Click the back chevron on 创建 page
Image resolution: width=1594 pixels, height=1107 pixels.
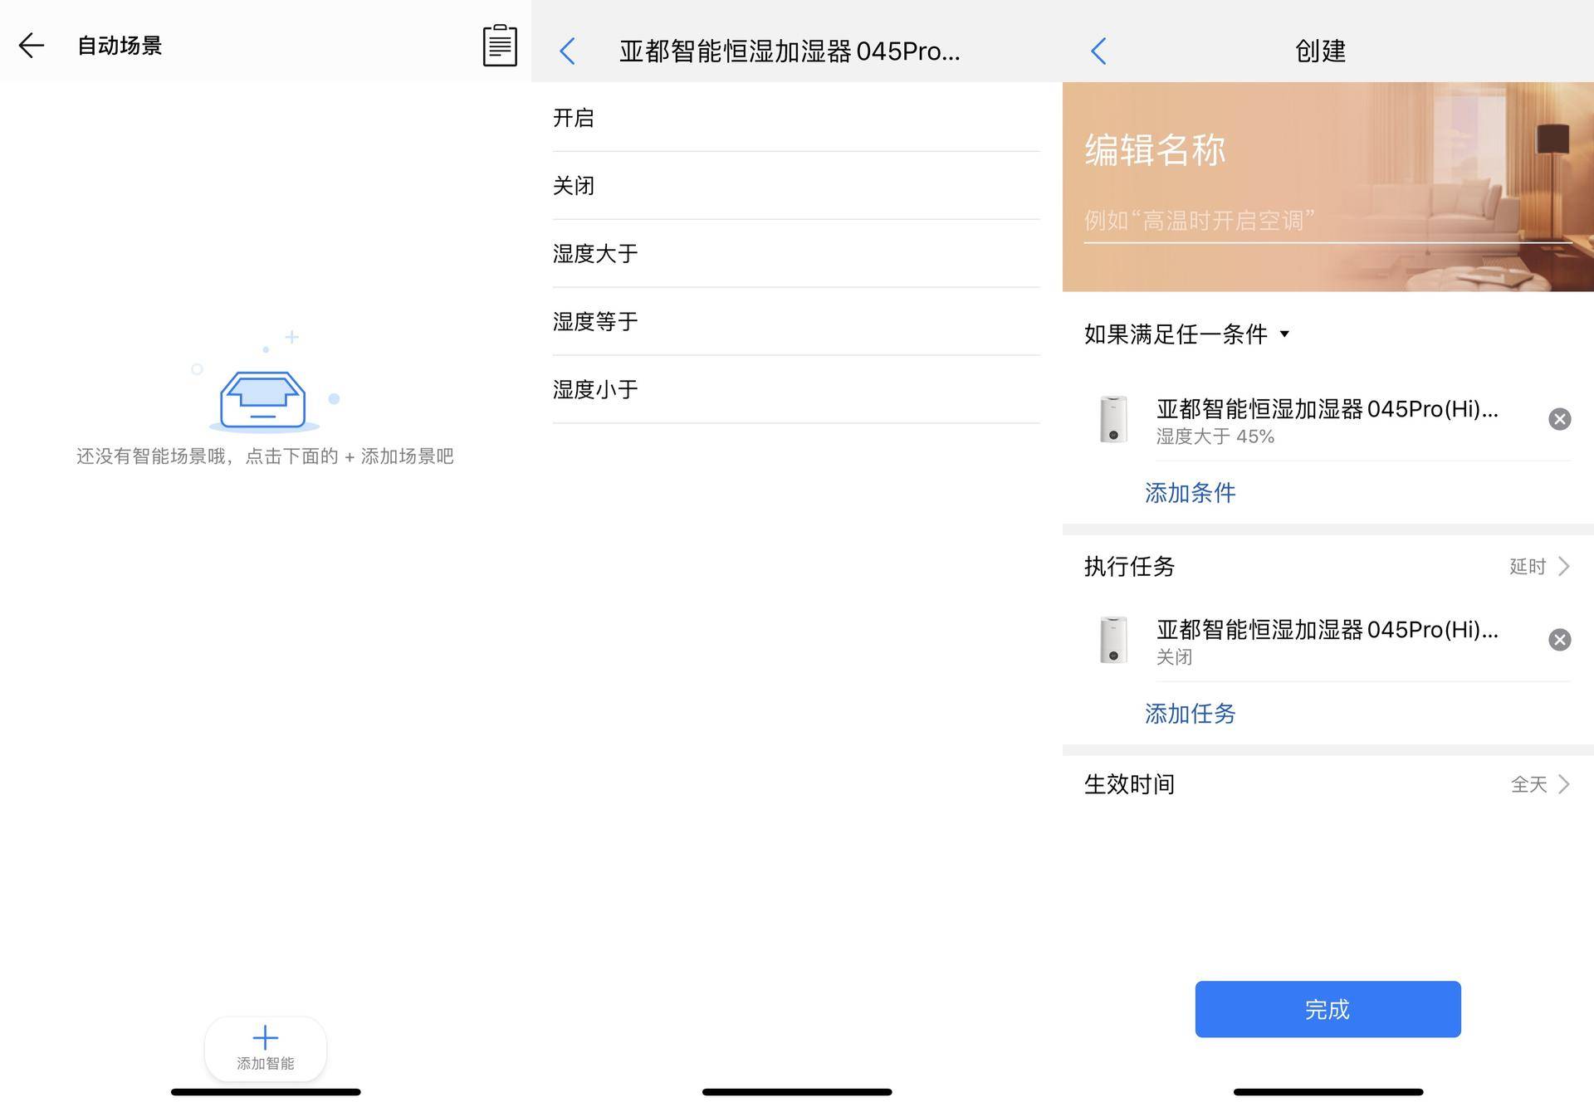[1098, 51]
